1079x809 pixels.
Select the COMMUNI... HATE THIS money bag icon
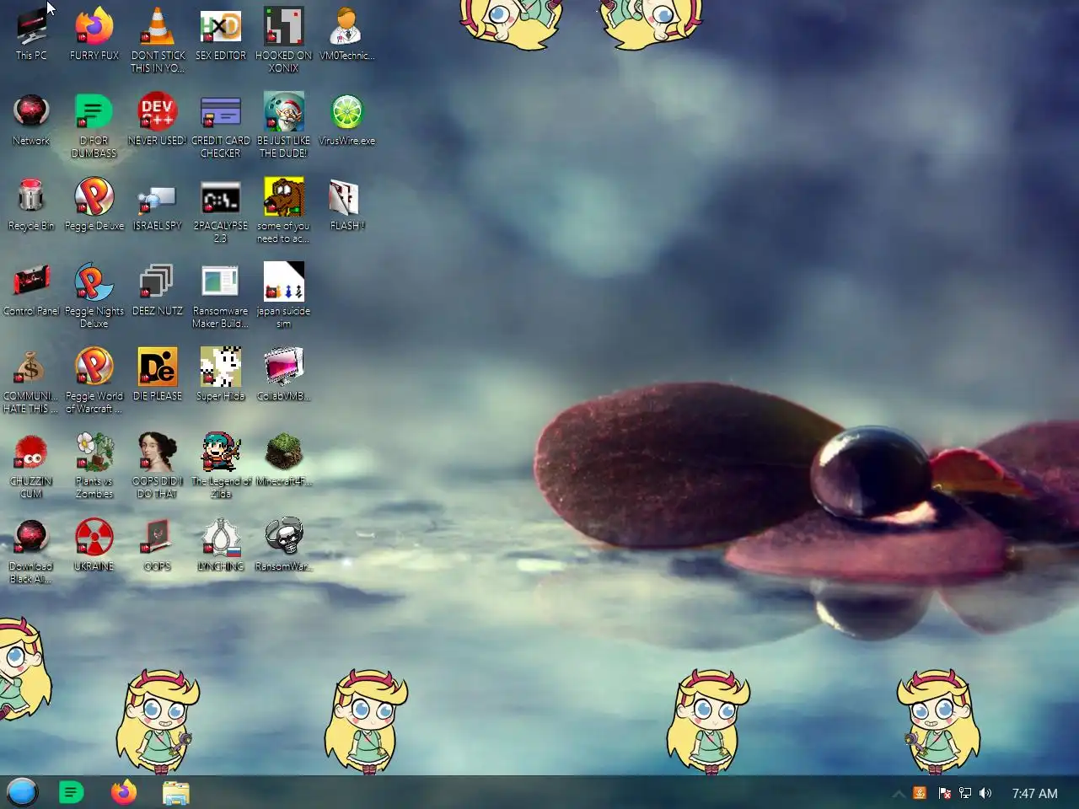click(31, 380)
